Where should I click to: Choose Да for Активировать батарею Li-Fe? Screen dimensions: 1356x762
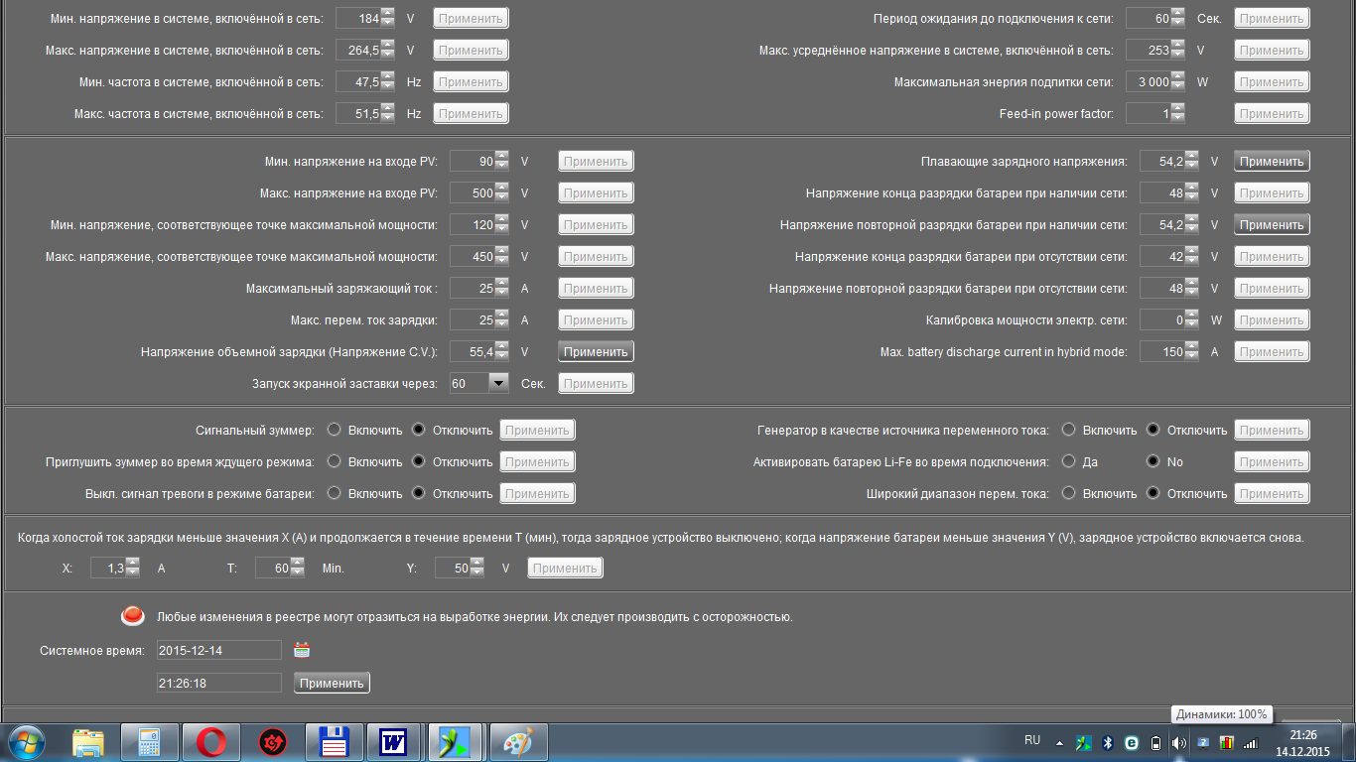(1068, 461)
